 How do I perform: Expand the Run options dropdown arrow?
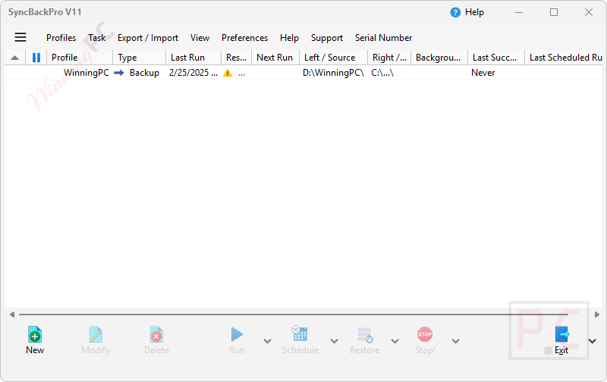268,341
